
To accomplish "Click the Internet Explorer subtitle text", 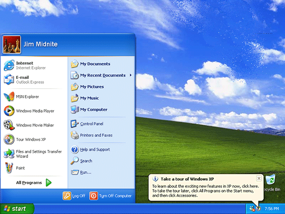I will click(x=31, y=68).
